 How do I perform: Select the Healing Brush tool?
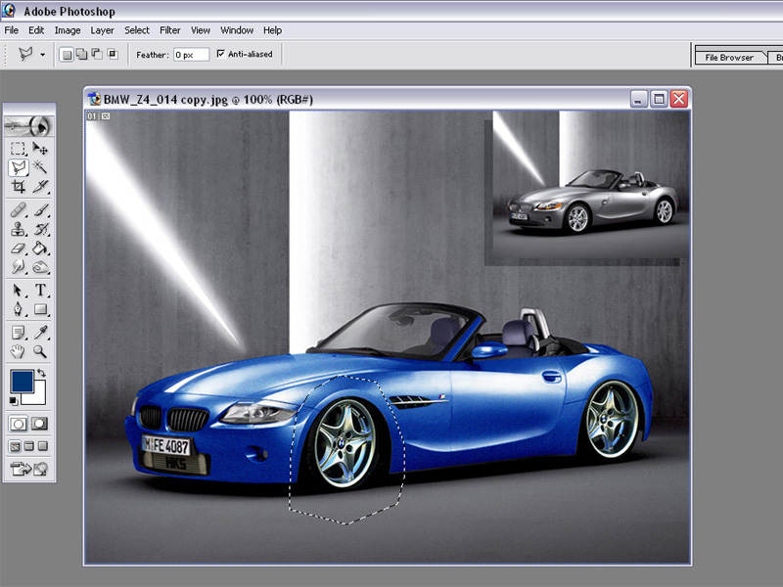point(18,209)
